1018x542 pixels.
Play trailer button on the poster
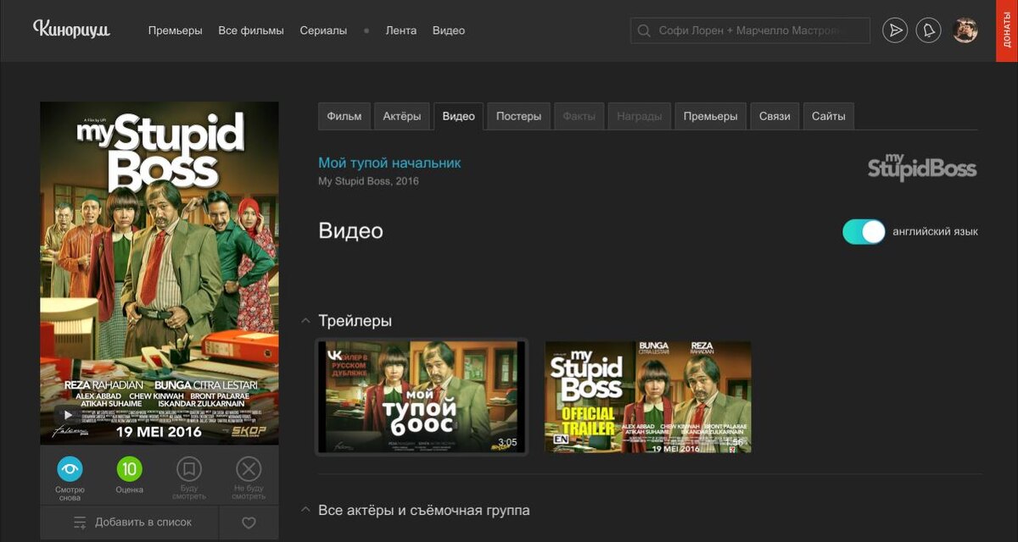68,415
